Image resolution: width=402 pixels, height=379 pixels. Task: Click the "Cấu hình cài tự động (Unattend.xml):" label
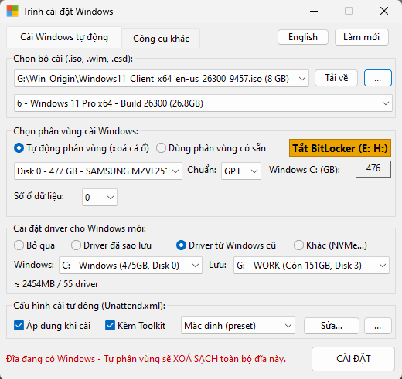pyautogui.click(x=90, y=306)
